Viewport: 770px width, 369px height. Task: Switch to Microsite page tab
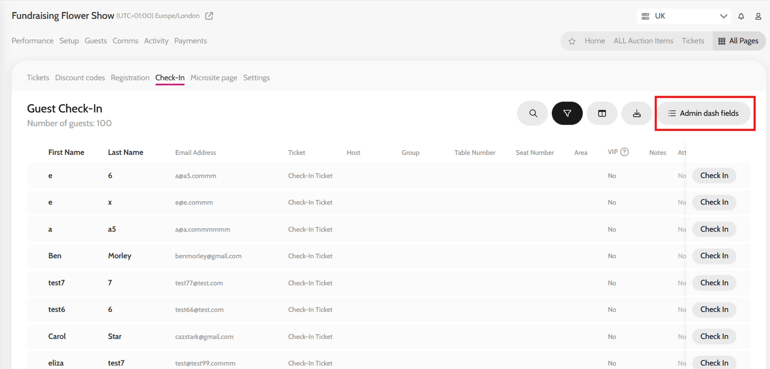pos(214,78)
